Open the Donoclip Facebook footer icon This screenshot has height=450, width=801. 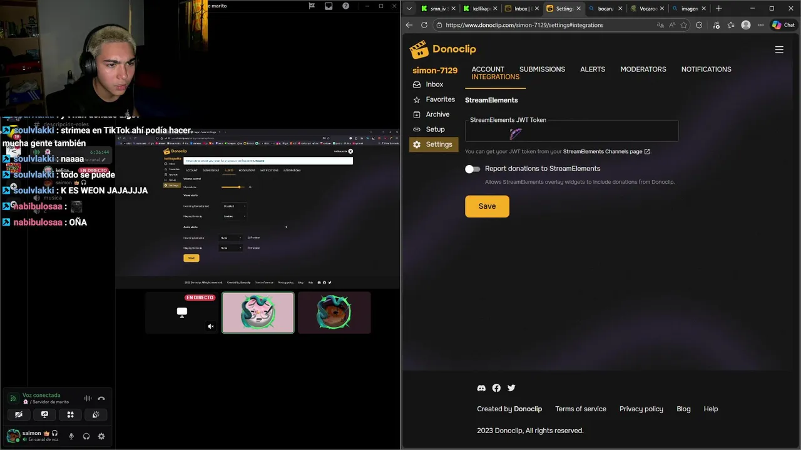(x=496, y=388)
